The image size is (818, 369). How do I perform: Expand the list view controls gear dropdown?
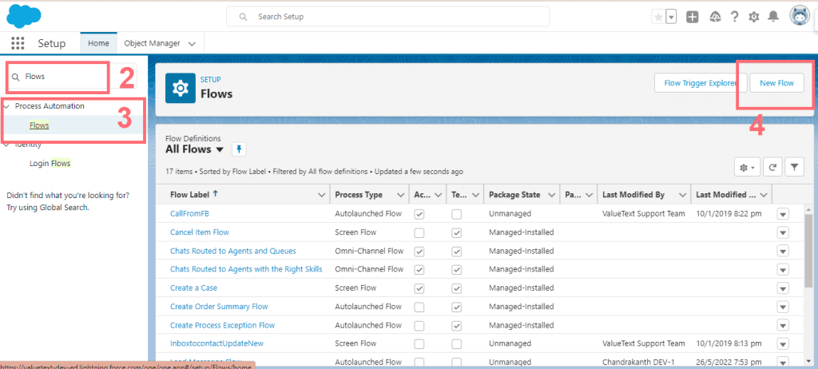click(748, 167)
